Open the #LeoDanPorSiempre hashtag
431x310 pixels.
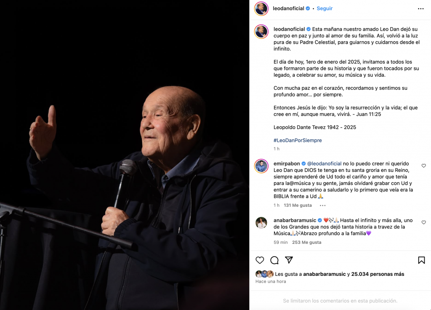pyautogui.click(x=298, y=140)
